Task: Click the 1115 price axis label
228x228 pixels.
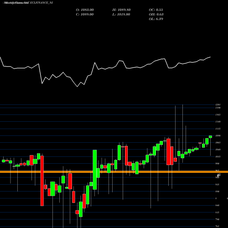Action: [x=218, y=129]
